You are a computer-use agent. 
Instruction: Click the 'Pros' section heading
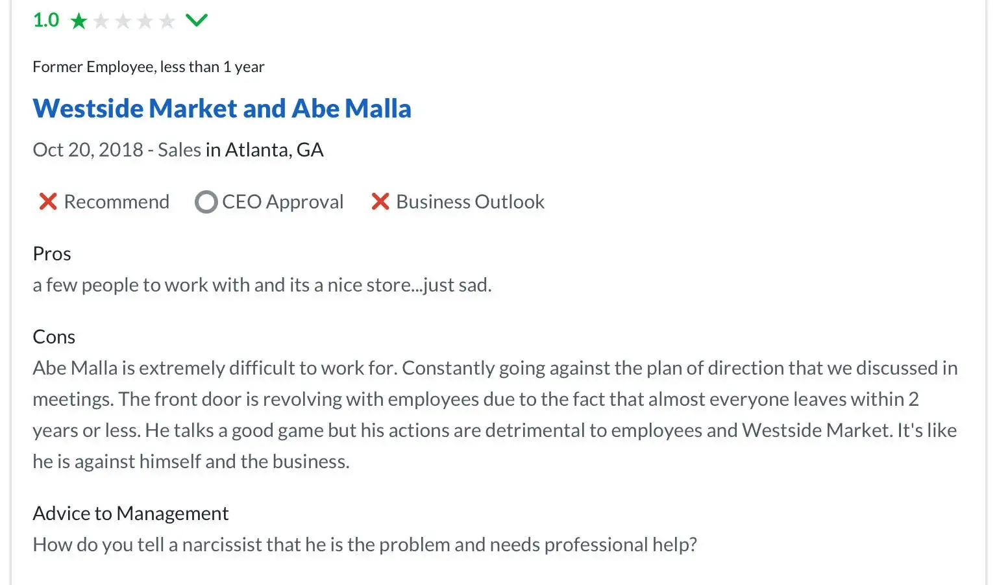(x=52, y=254)
